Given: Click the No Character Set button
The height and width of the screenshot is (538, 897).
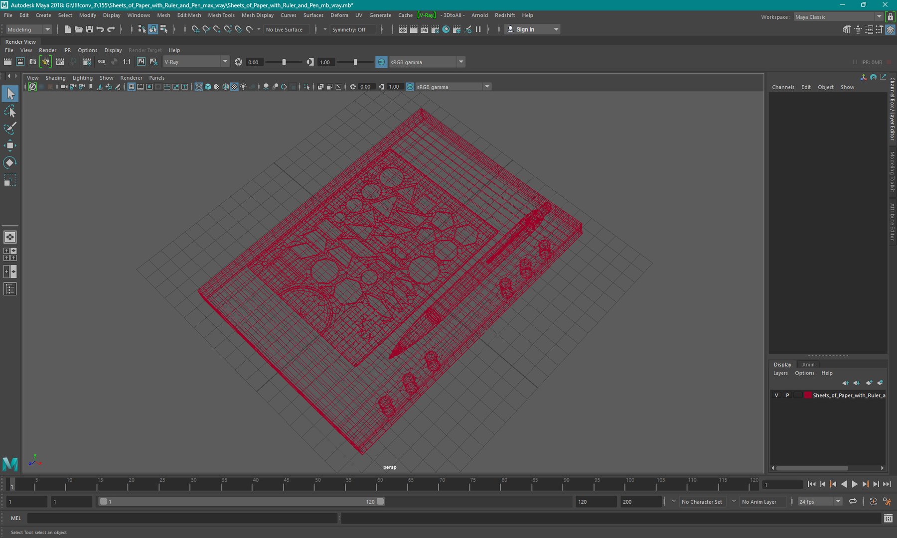Looking at the screenshot, I should 702,502.
